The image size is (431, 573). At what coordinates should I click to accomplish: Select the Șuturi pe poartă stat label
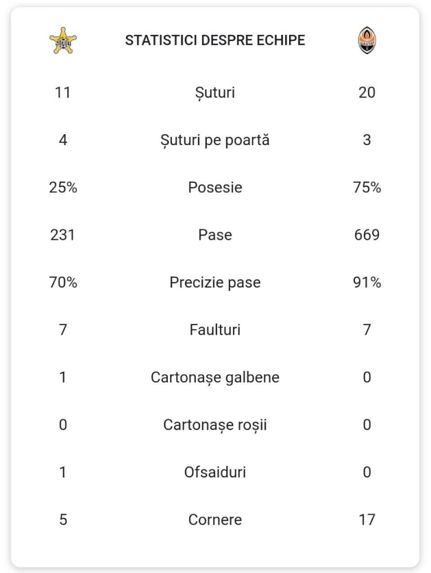click(215, 141)
